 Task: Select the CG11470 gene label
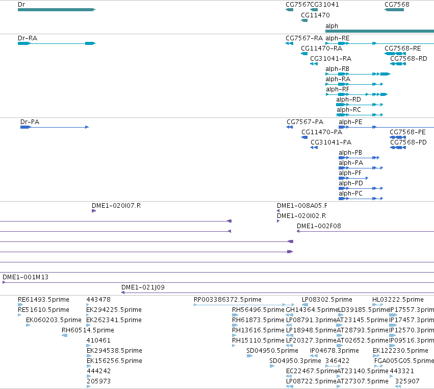(315, 15)
